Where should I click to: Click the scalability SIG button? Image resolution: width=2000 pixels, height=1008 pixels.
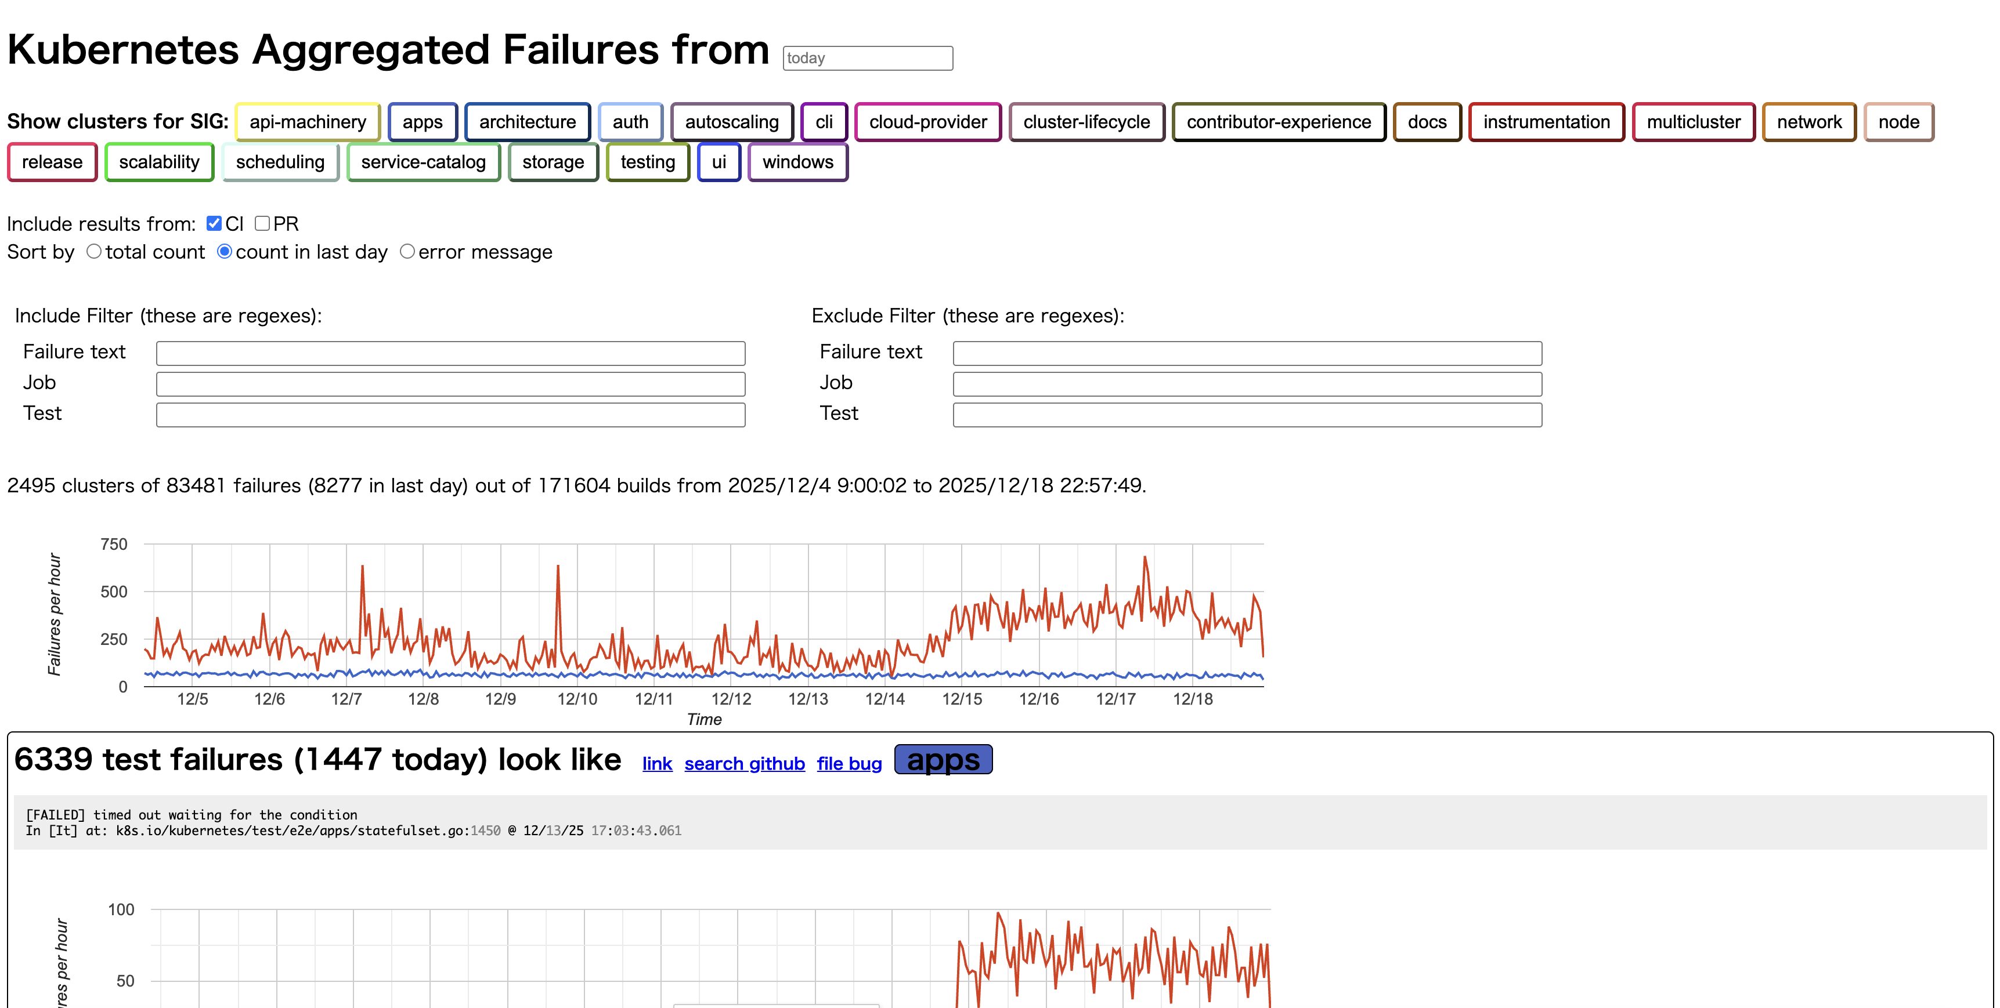point(159,162)
